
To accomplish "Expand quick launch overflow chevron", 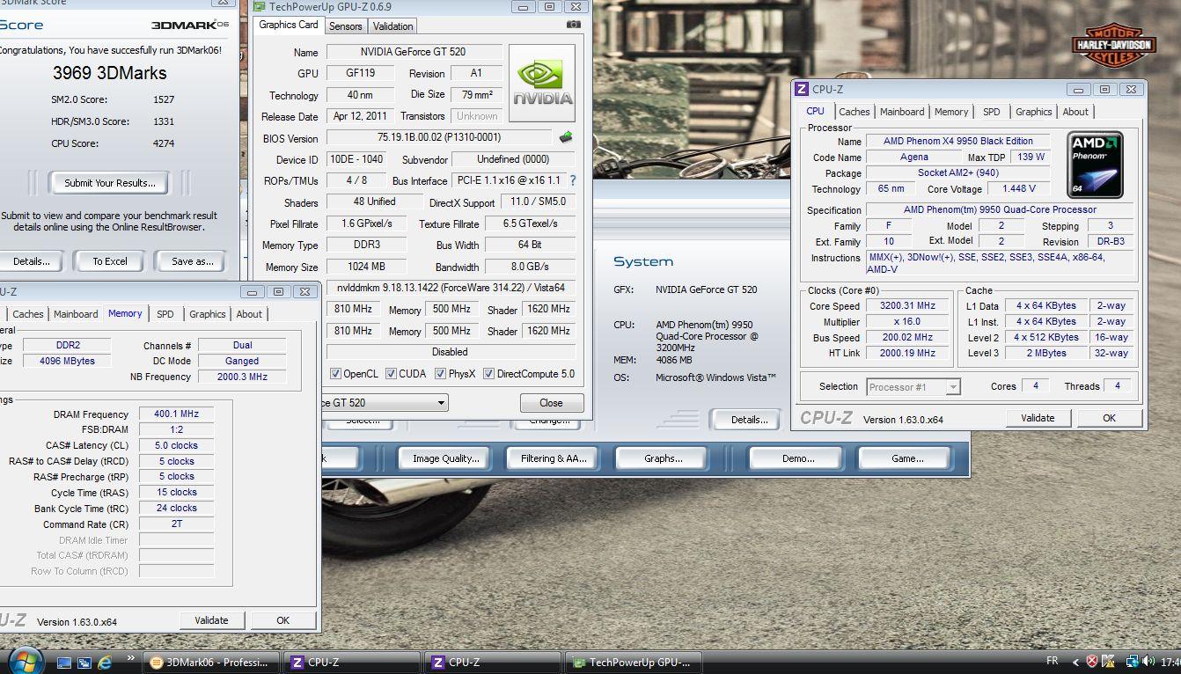I will [131, 658].
